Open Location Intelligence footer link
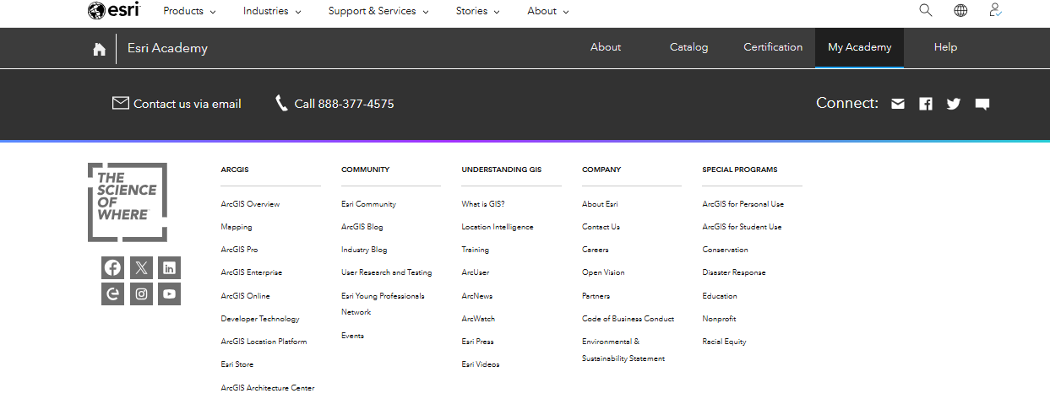Screen dimensions: 1050x404 click(x=498, y=227)
